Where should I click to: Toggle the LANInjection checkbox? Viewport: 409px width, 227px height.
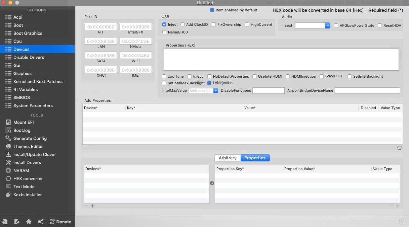[x=209, y=83]
